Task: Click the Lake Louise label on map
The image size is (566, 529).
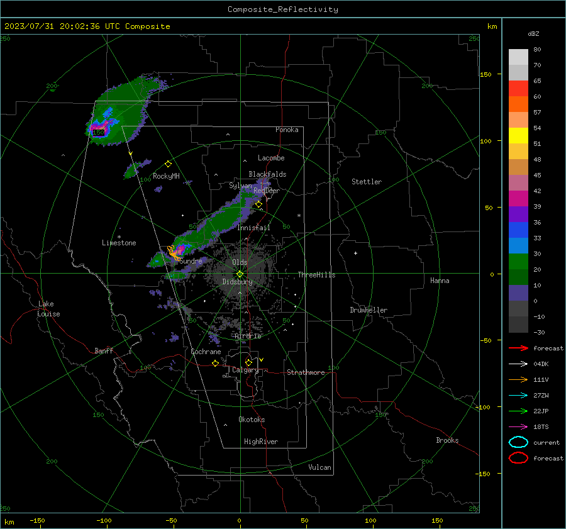Action: 48,309
